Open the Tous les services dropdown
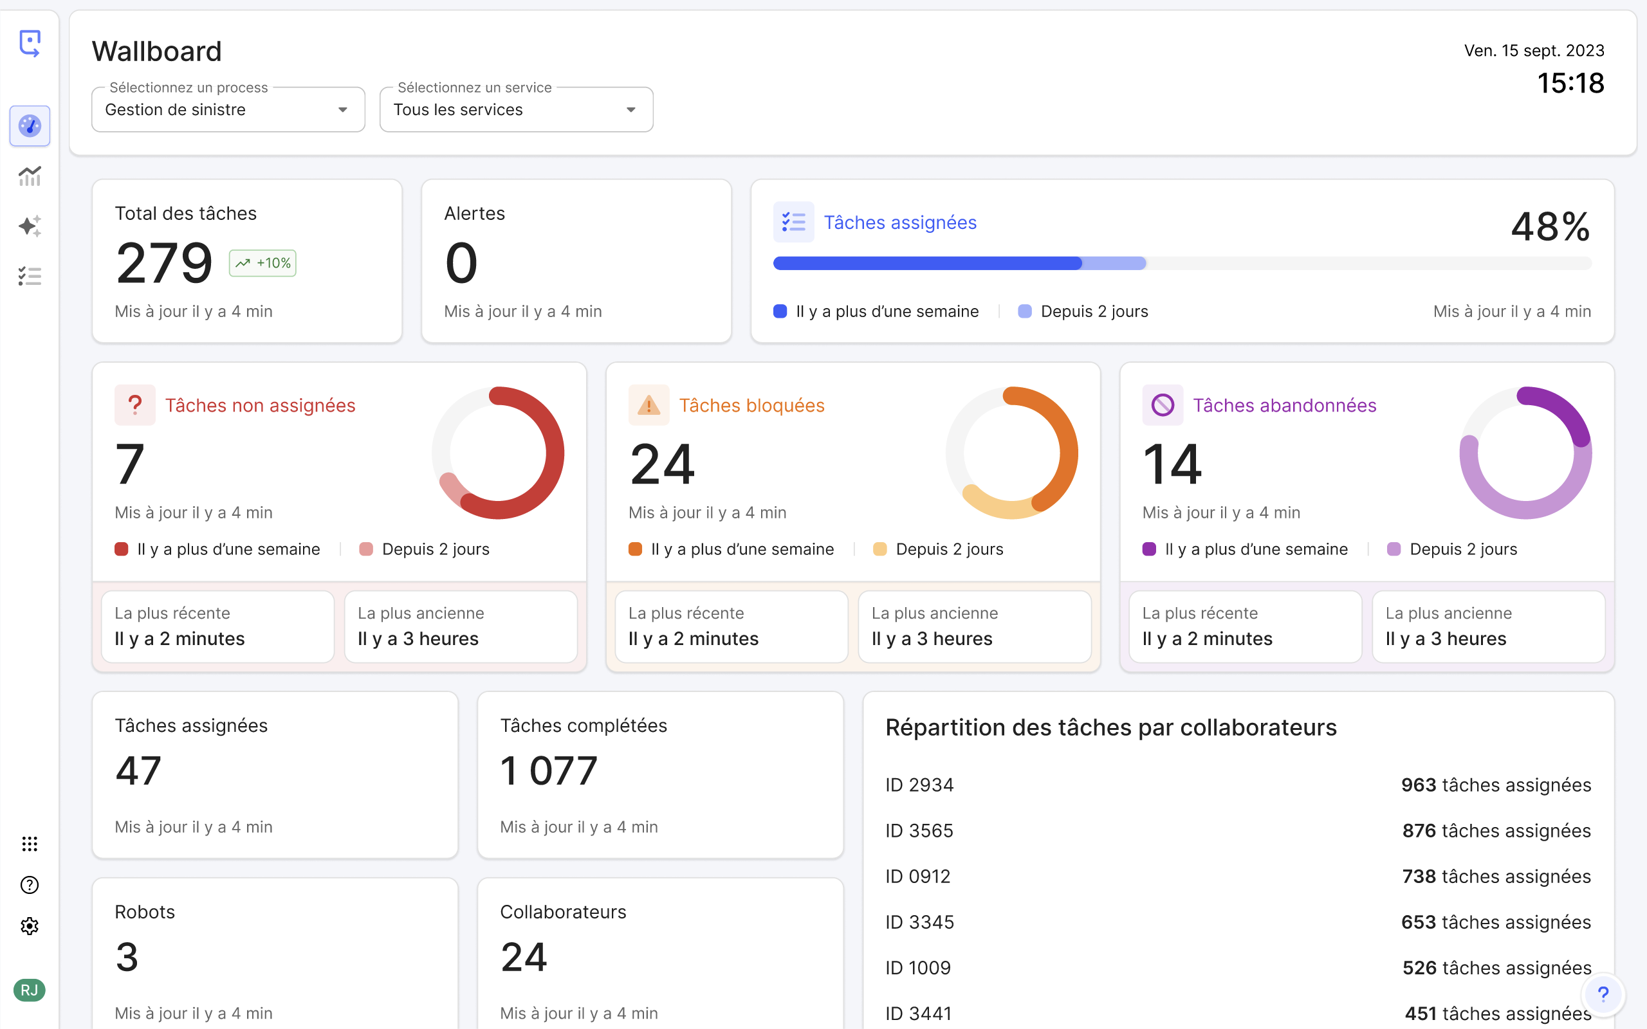The height and width of the screenshot is (1029, 1647). (517, 109)
